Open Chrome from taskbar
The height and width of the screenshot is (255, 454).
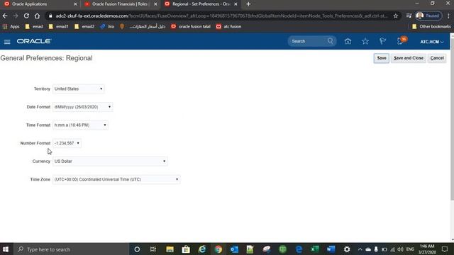point(218,249)
